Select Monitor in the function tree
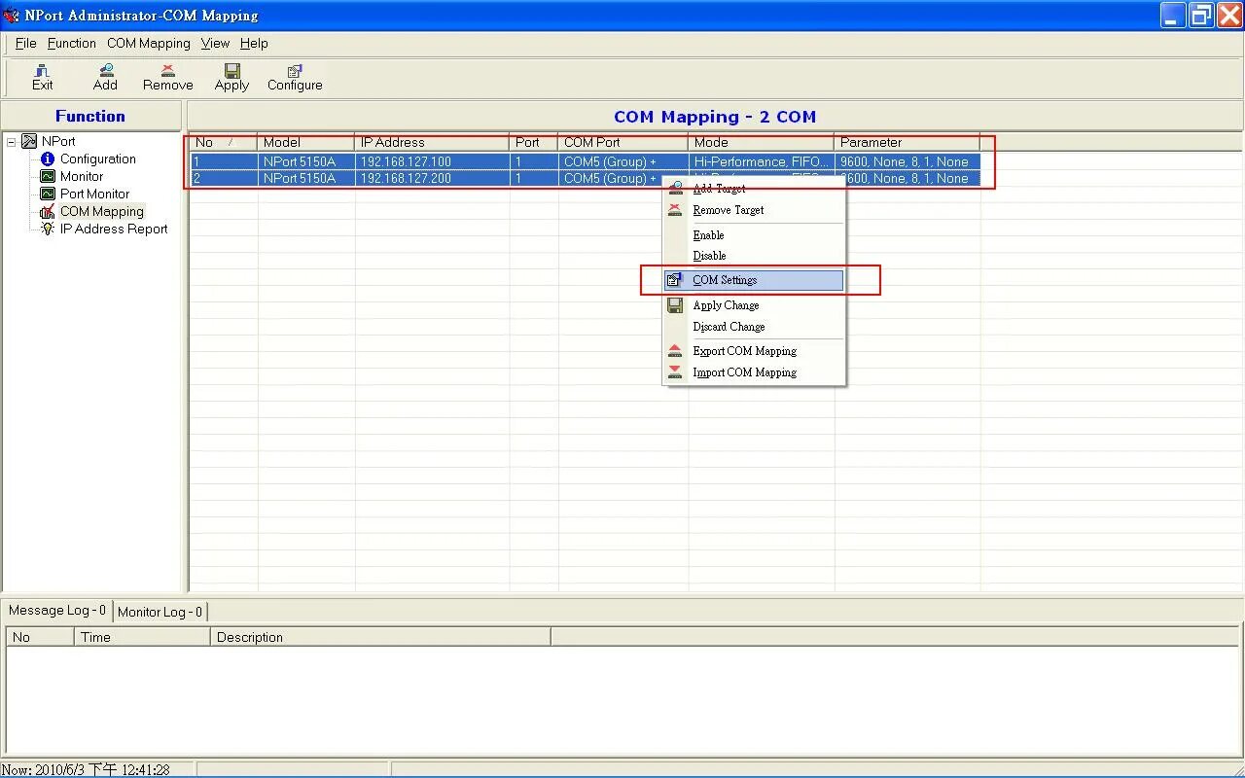The image size is (1245, 778). pos(82,176)
